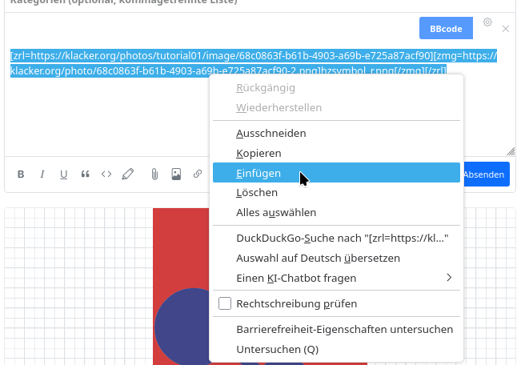
Task: Enable the Rechtschreibung prüfen checkbox
Action: pos(225,303)
